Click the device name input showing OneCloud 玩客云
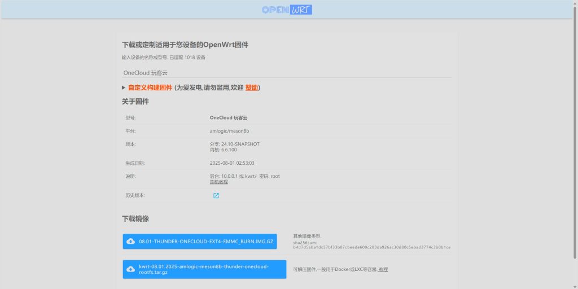The width and height of the screenshot is (578, 289). click(x=287, y=73)
